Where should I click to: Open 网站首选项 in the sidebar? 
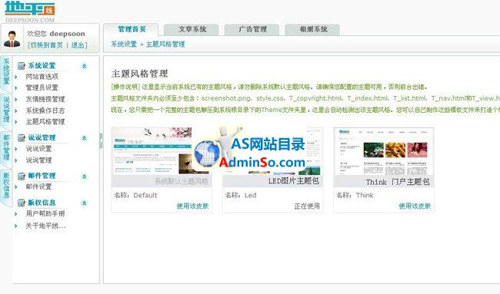tap(42, 77)
